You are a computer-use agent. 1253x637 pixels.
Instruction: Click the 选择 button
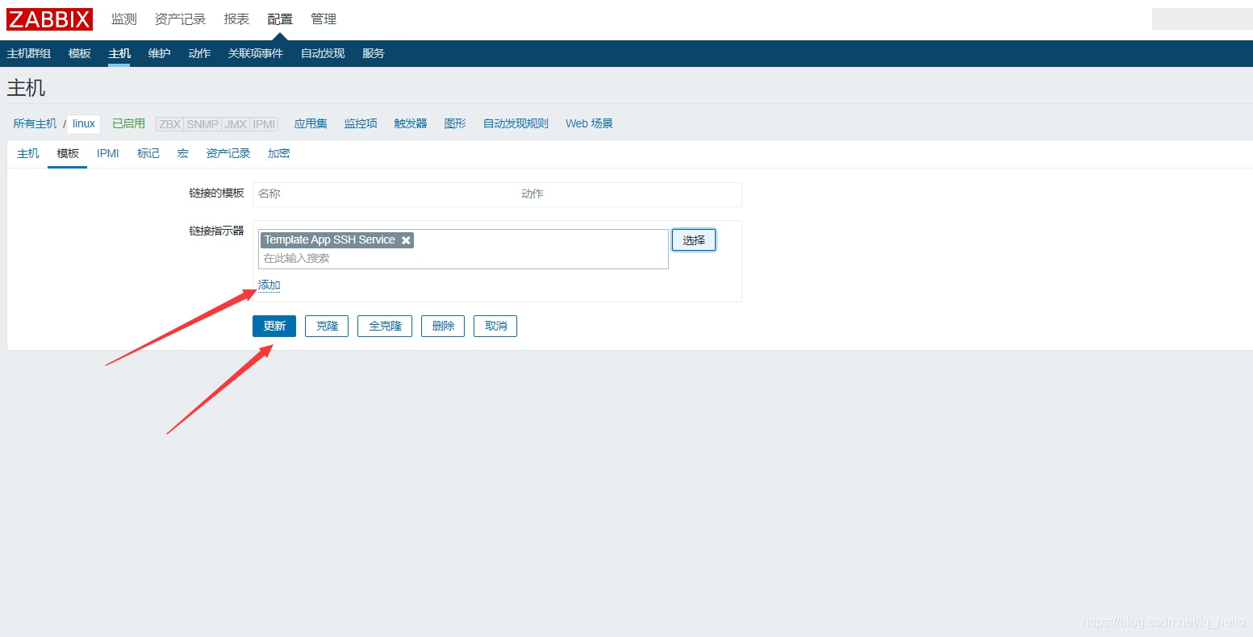[694, 239]
